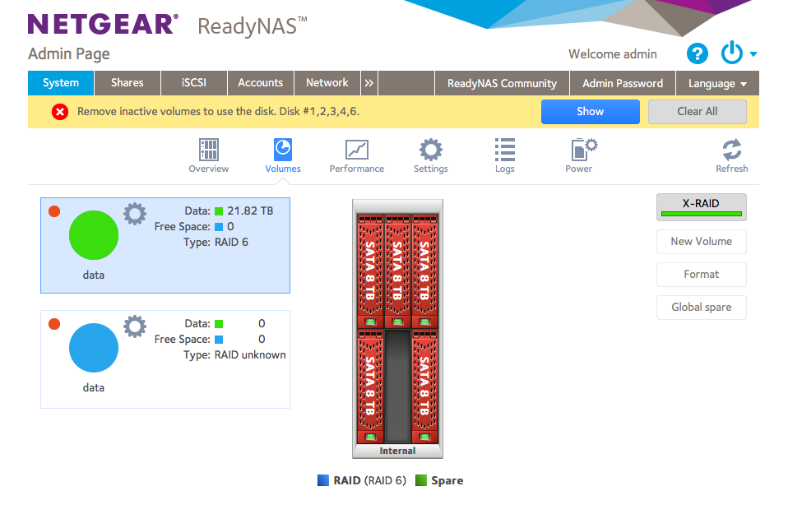The image size is (788, 523).
Task: Open the Language dropdown menu
Action: (717, 83)
